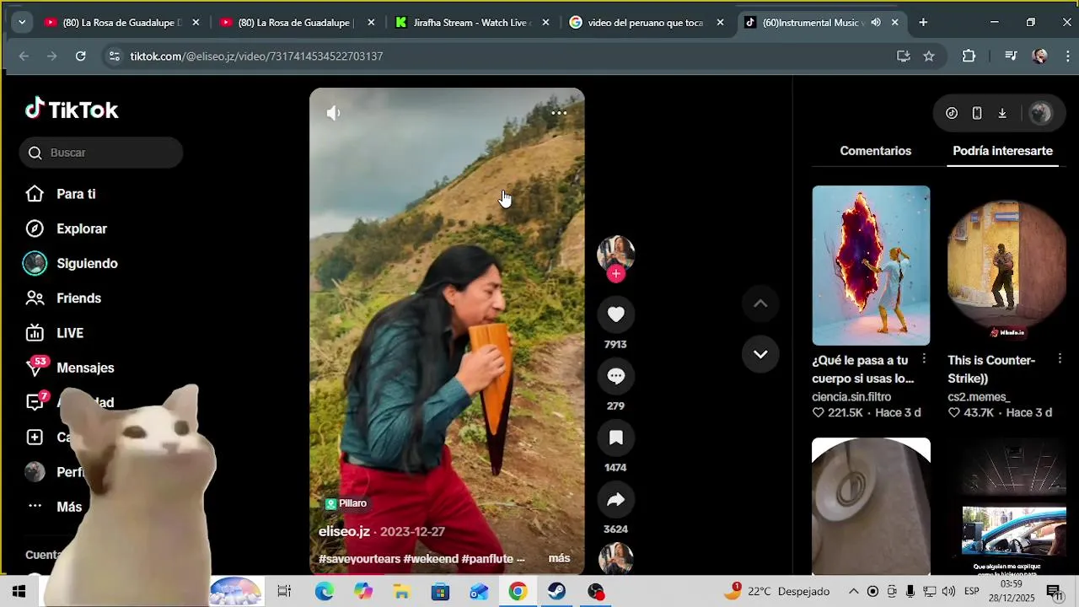Screen dimensions: 1079x607
Task: Click the download desktop app icon
Action: pyautogui.click(x=1002, y=113)
